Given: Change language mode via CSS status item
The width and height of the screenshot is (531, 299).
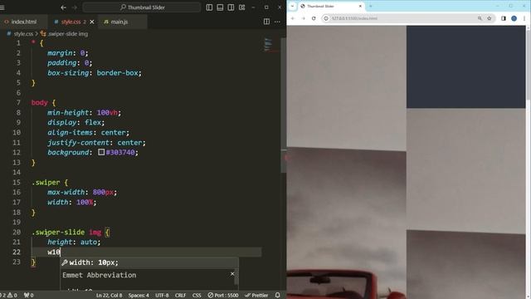Looking at the screenshot, I should tap(197, 296).
